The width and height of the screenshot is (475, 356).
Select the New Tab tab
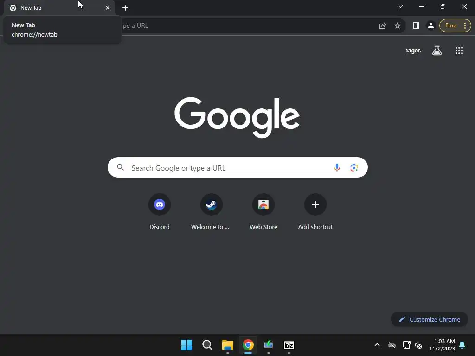(x=59, y=8)
